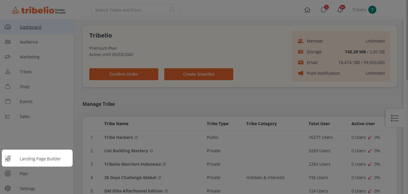Click the Tribe Name column header

tap(116, 124)
